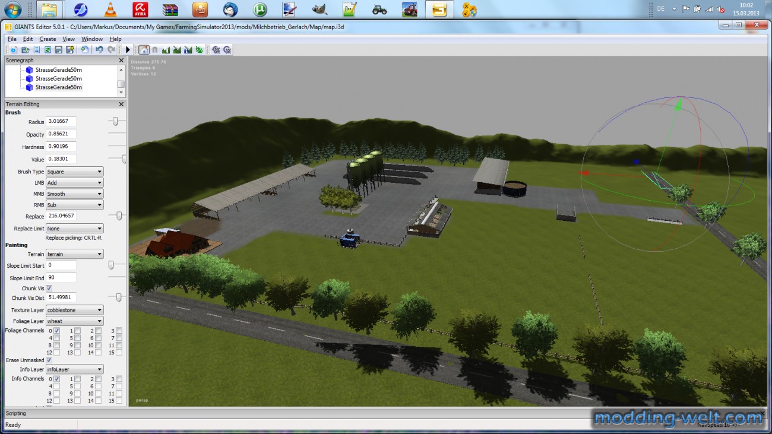Image resolution: width=772 pixels, height=434 pixels.
Task: Click the black play triangle icon
Action: [x=128, y=50]
